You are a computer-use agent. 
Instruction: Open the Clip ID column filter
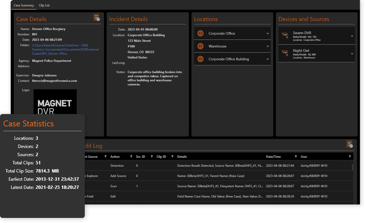(172, 157)
